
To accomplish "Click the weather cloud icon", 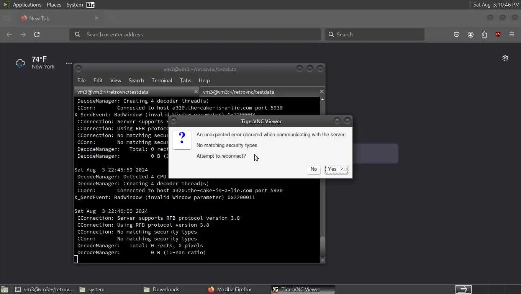I will 20,63.
